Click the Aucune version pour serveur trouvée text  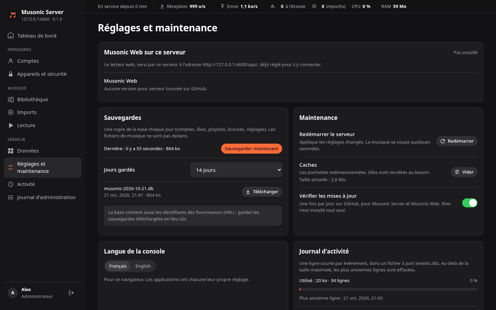click(x=156, y=89)
